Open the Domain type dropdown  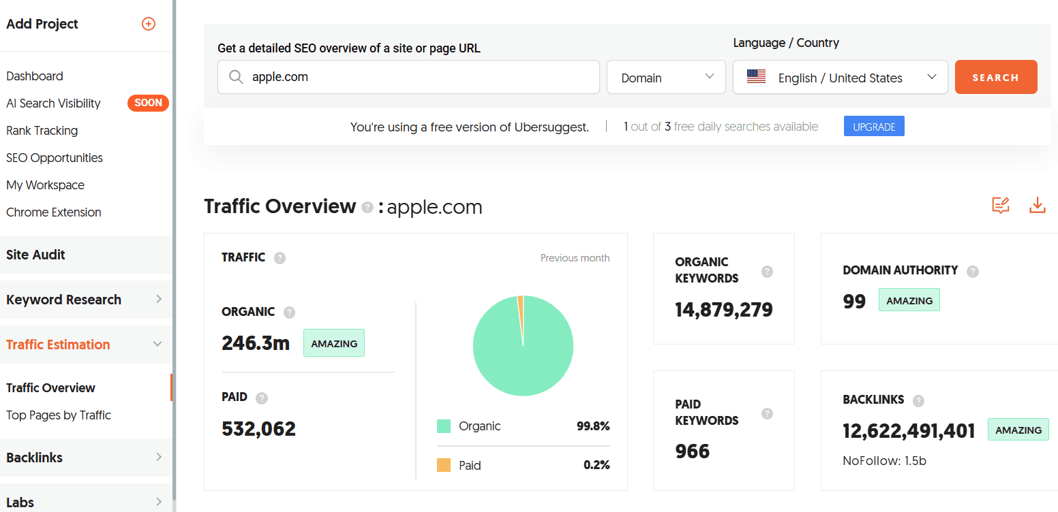666,78
